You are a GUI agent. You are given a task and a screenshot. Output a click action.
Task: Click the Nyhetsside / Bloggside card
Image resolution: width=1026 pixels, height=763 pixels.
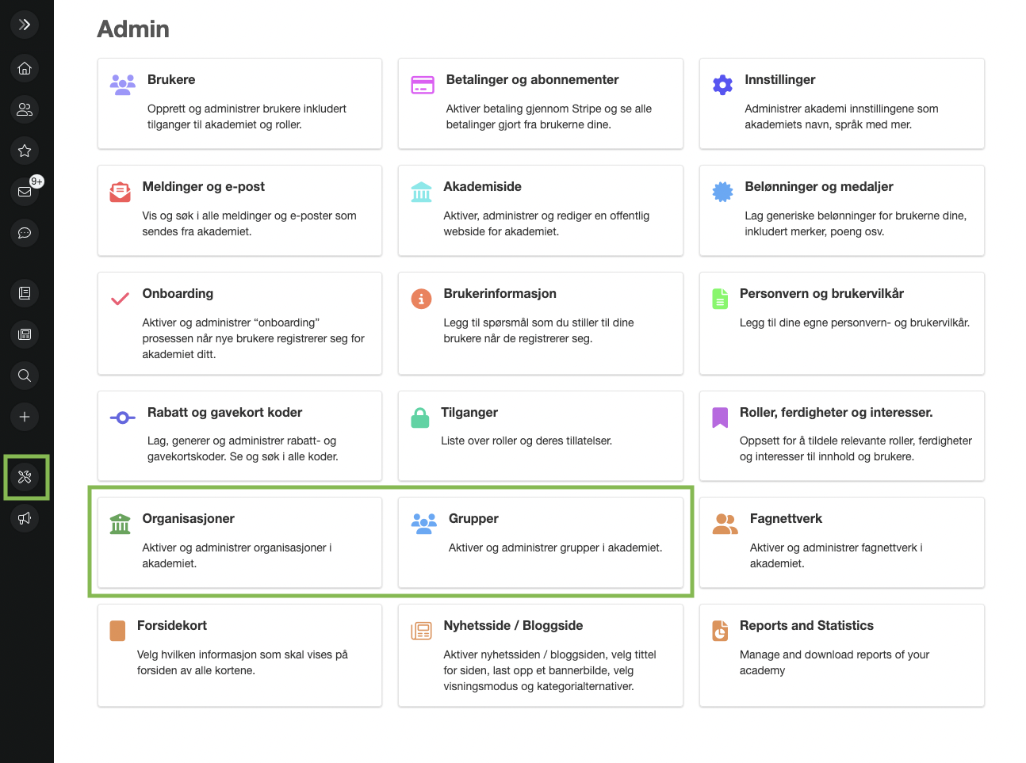[x=540, y=654]
